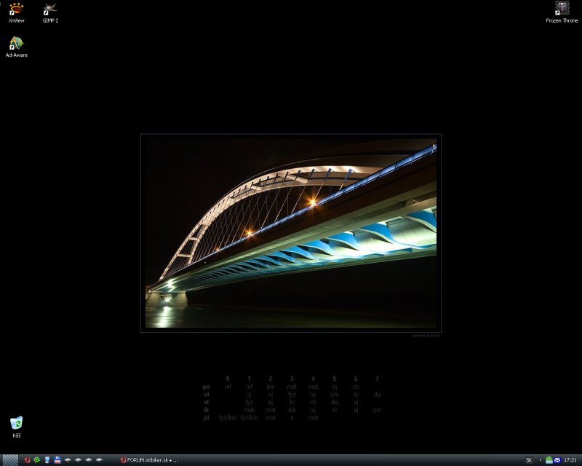Click the blue device quick launch icon
The width and height of the screenshot is (582, 466).
coord(47,460)
